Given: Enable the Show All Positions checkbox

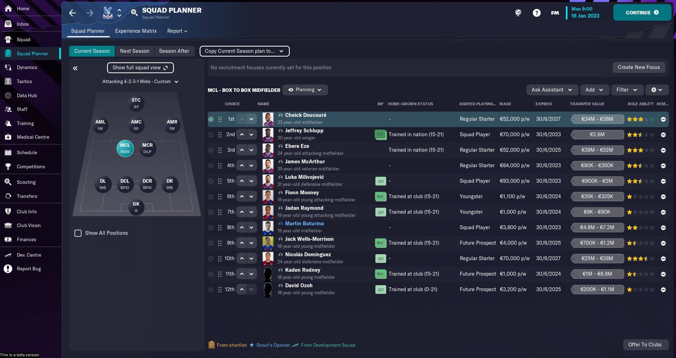Looking at the screenshot, I should pos(78,233).
